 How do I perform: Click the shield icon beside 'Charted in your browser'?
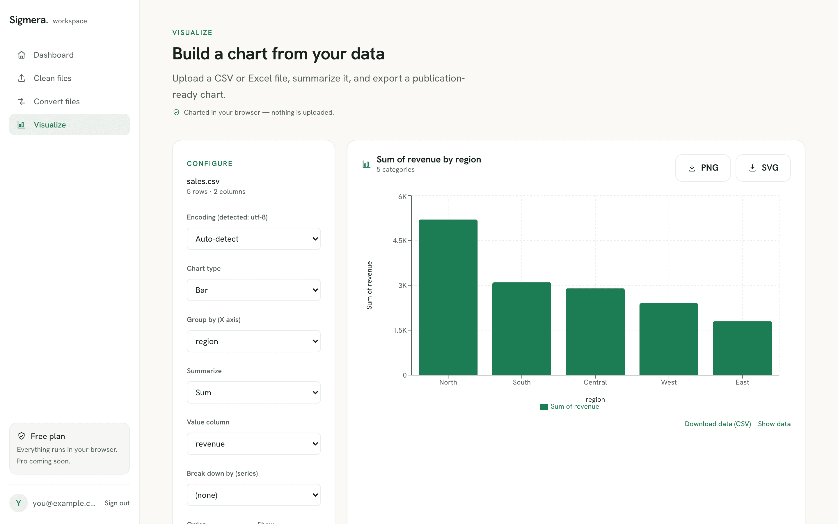[176, 112]
